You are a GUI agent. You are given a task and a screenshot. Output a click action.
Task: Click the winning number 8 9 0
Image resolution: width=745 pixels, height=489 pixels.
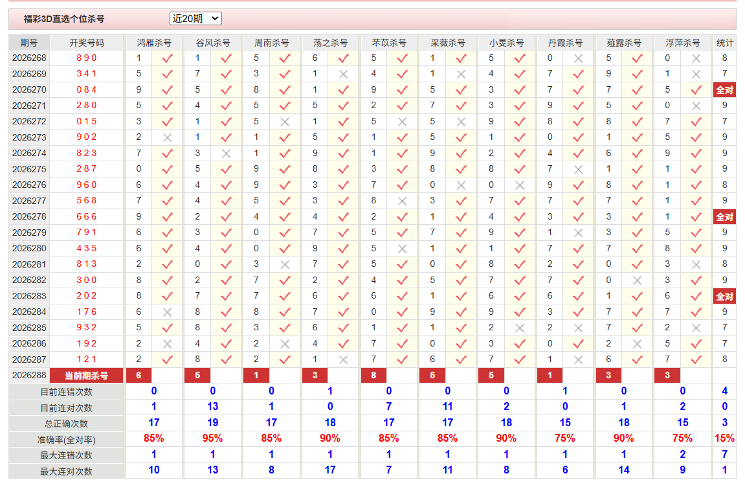pos(87,58)
